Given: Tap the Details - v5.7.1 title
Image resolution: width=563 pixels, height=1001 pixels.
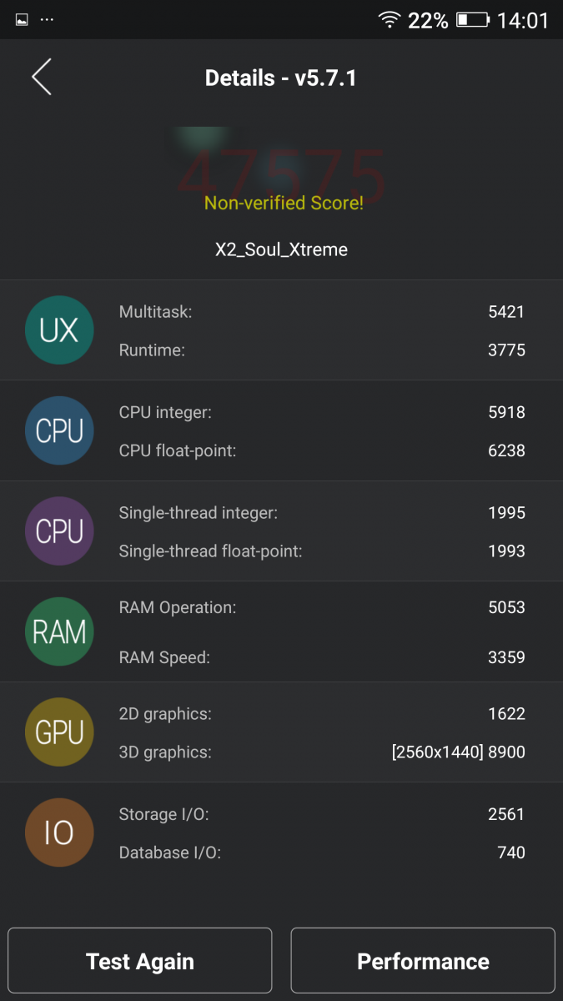Looking at the screenshot, I should point(281,78).
